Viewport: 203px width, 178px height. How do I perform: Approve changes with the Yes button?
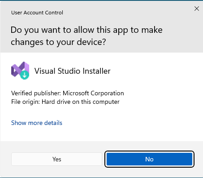click(56, 159)
